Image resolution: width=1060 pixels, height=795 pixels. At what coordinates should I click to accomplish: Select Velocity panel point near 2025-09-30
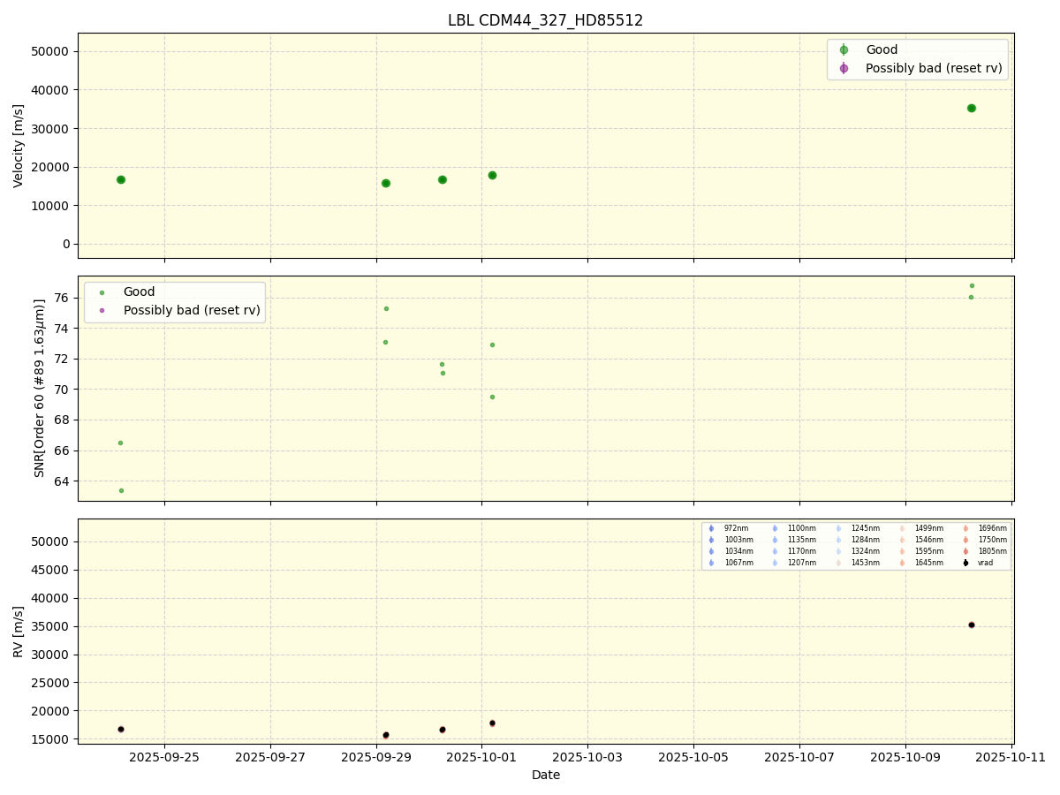443,179
